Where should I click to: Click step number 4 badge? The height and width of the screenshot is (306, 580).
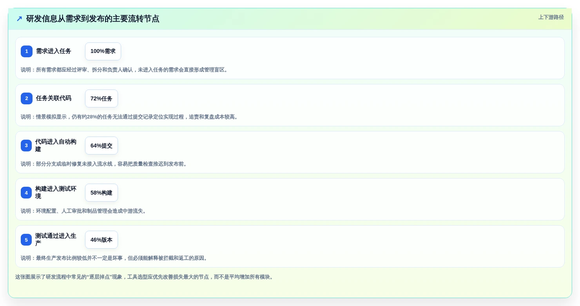(x=26, y=193)
